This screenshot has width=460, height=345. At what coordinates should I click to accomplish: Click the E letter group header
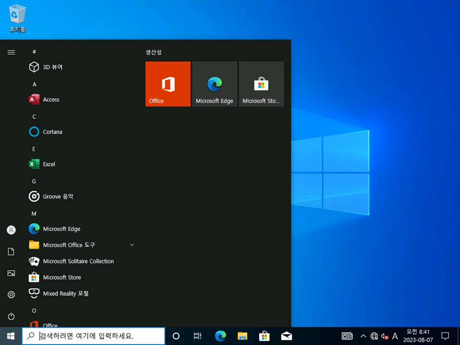point(34,149)
